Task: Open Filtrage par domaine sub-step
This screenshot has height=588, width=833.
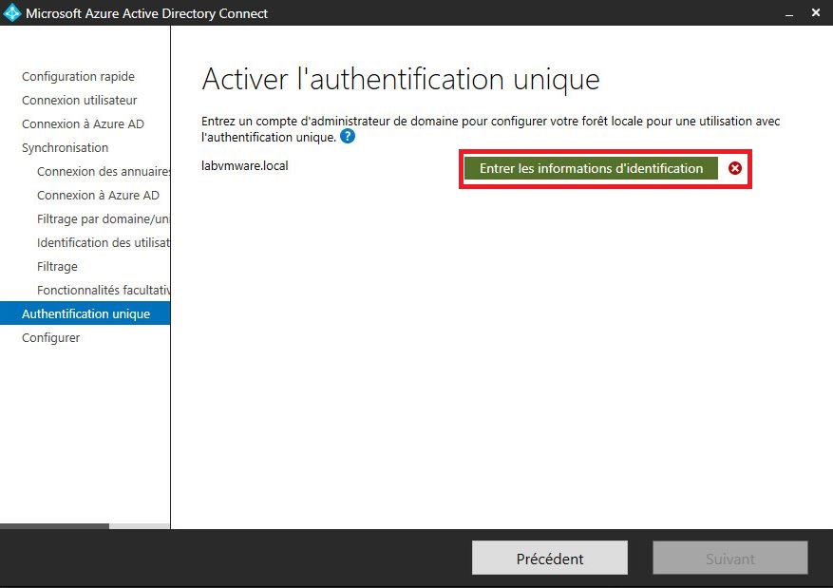Action: [x=104, y=218]
